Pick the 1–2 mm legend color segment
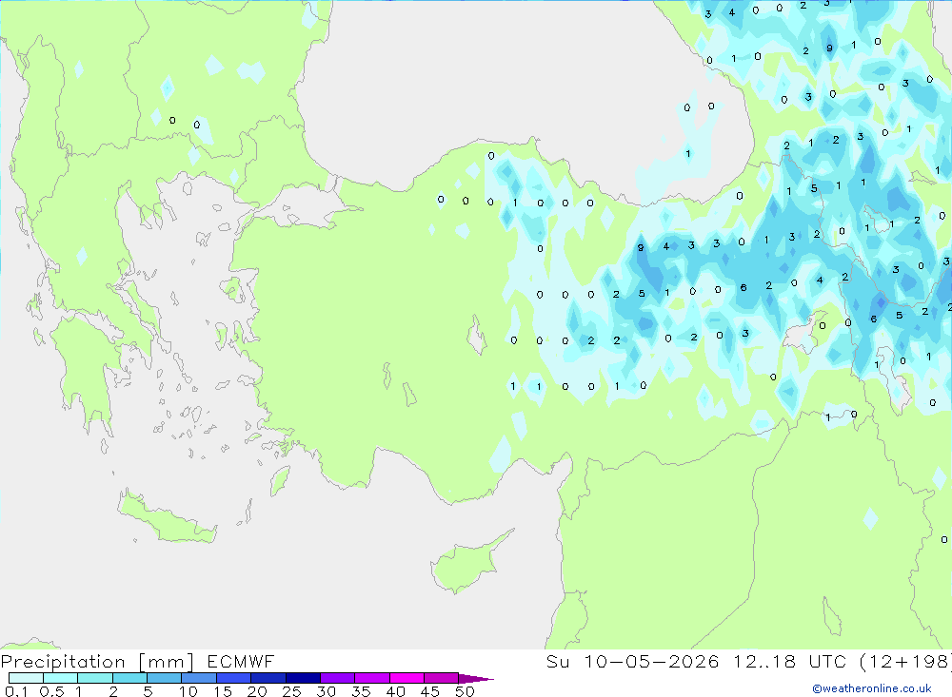The height and width of the screenshot is (697, 952). pyautogui.click(x=95, y=678)
